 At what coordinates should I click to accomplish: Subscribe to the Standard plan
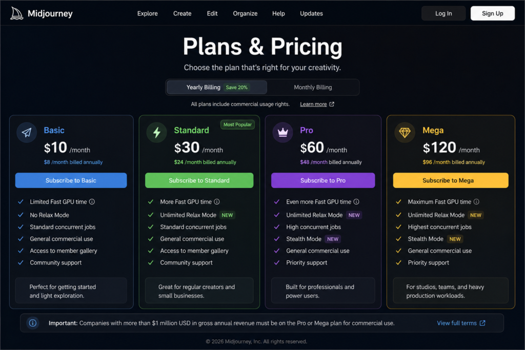click(x=199, y=180)
